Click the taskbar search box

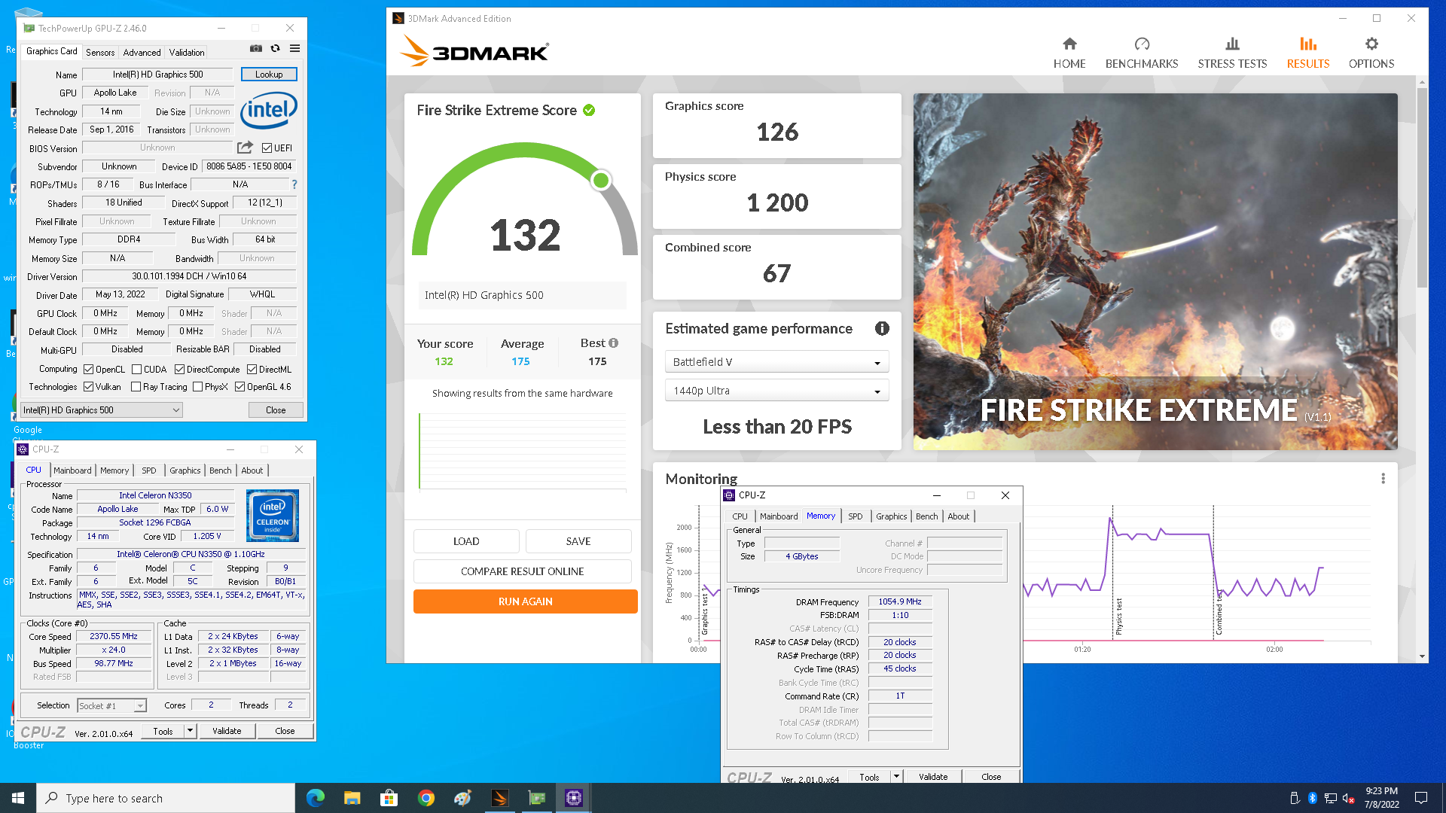[x=166, y=798]
